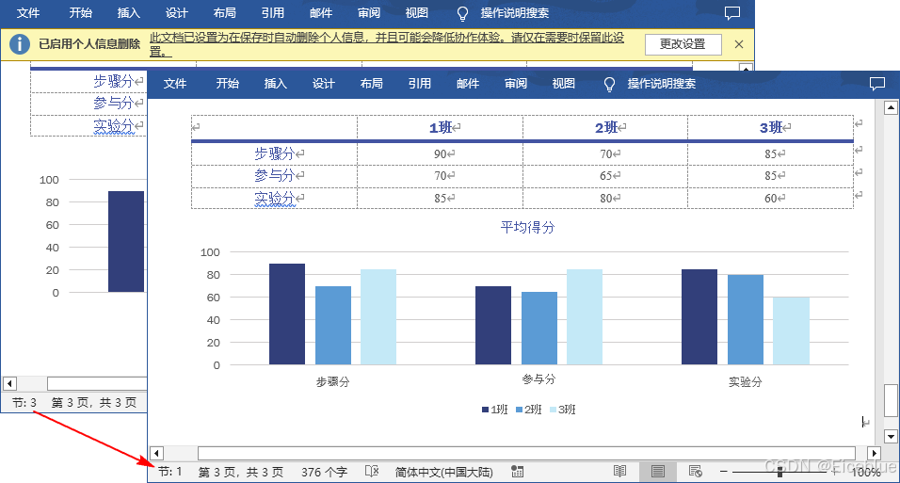Open the 插入 tab in the back window
This screenshot has height=483, width=900.
pos(129,12)
